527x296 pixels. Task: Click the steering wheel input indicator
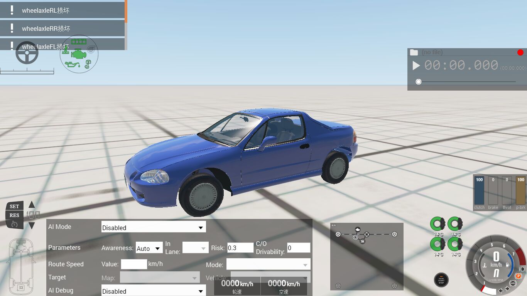coord(27,53)
